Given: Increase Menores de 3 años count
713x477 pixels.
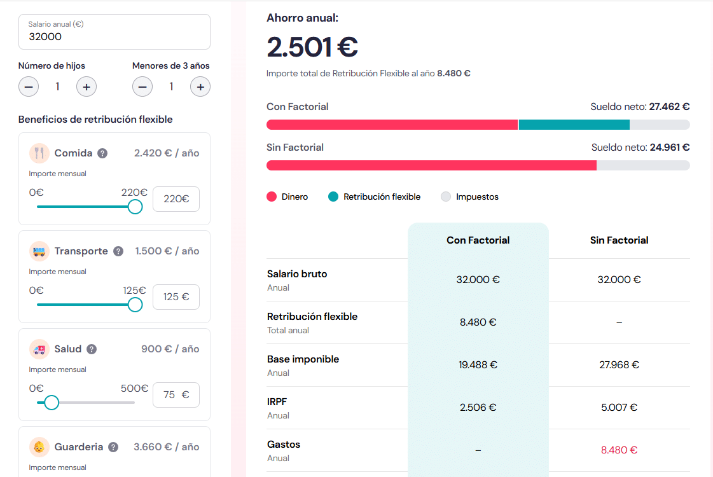Looking at the screenshot, I should click(200, 87).
